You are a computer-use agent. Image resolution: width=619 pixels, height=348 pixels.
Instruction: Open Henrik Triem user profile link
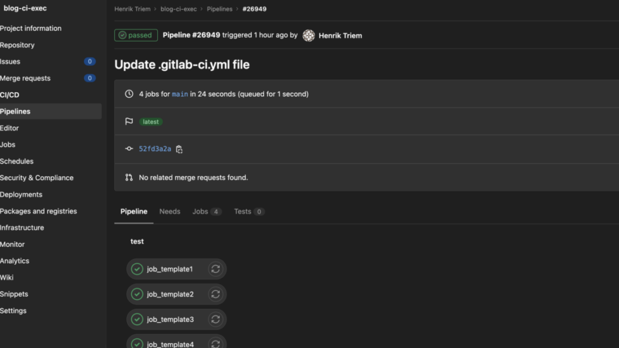click(x=340, y=35)
